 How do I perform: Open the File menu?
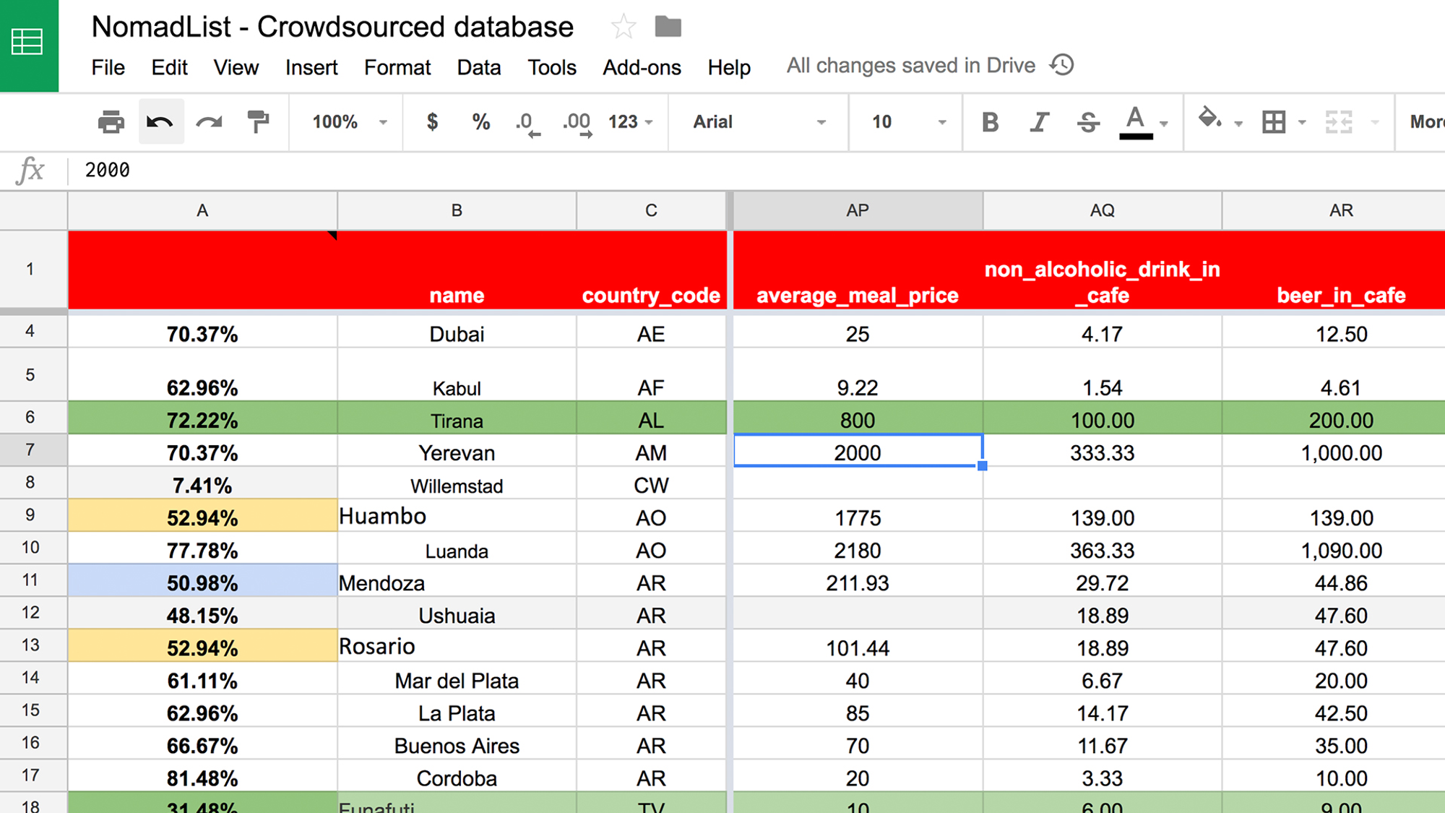coord(106,66)
